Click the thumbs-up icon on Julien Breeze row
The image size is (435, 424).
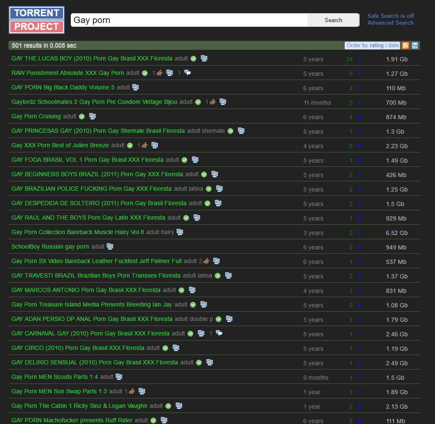coord(144,145)
